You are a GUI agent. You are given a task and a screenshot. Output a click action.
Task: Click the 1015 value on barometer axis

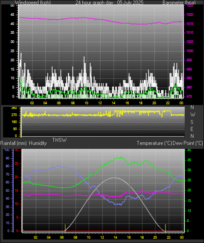click(190, 24)
